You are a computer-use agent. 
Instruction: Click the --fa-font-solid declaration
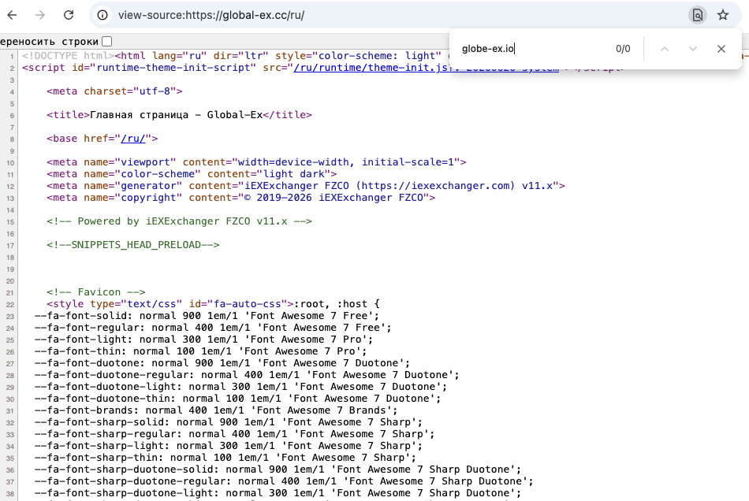(207, 316)
